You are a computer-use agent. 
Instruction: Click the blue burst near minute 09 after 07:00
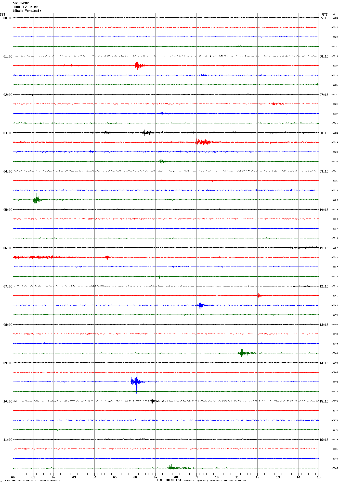coord(201,305)
